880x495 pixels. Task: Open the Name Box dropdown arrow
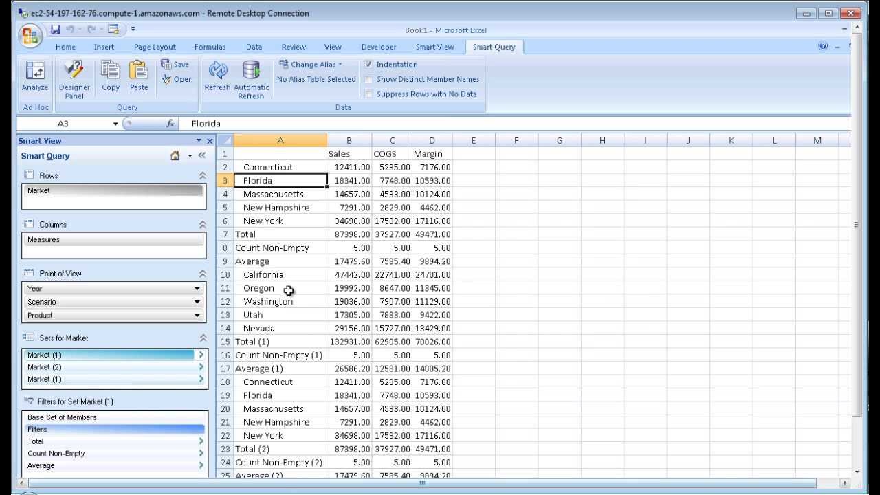click(115, 124)
